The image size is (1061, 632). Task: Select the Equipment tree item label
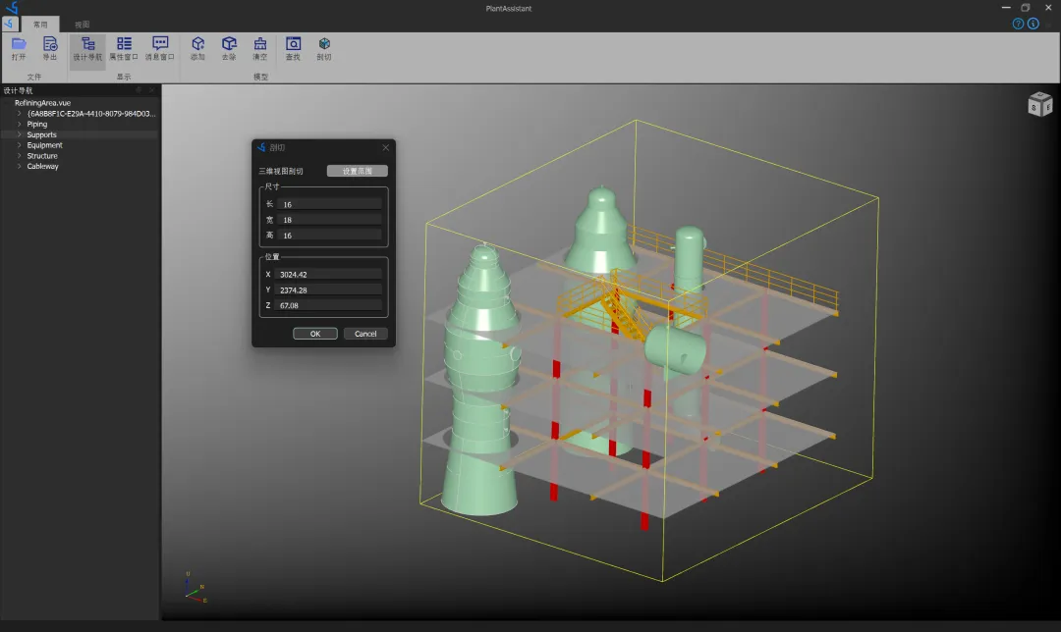(x=44, y=145)
